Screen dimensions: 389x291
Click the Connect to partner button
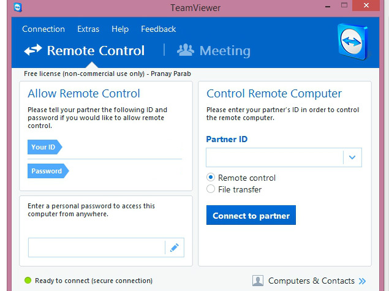click(x=251, y=215)
